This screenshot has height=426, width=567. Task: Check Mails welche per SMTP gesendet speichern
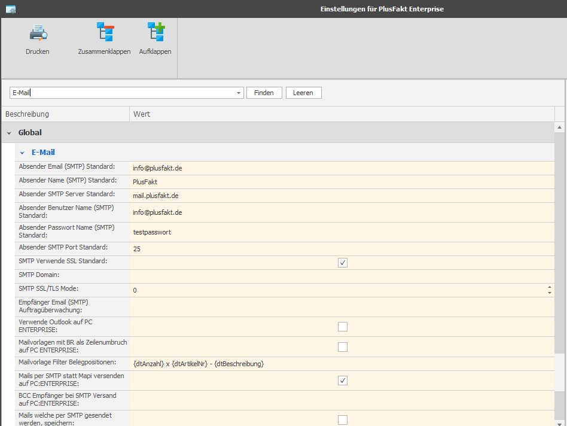click(x=343, y=420)
